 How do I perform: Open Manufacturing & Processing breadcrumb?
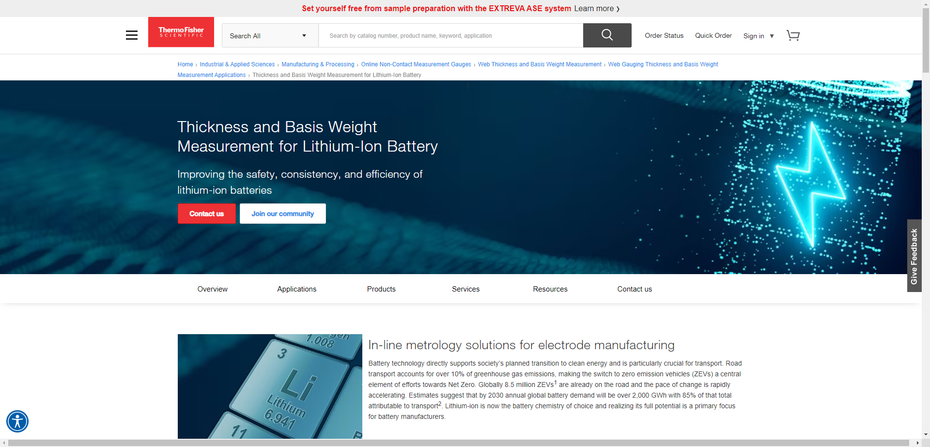tap(318, 64)
